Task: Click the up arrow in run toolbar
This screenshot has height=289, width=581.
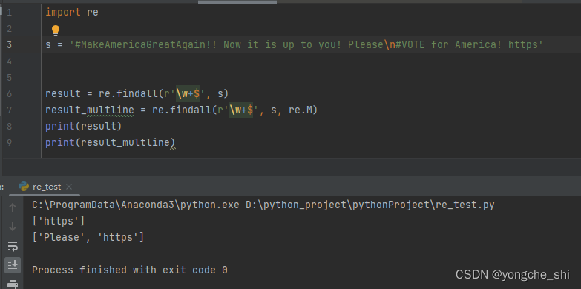Action: pos(13,207)
